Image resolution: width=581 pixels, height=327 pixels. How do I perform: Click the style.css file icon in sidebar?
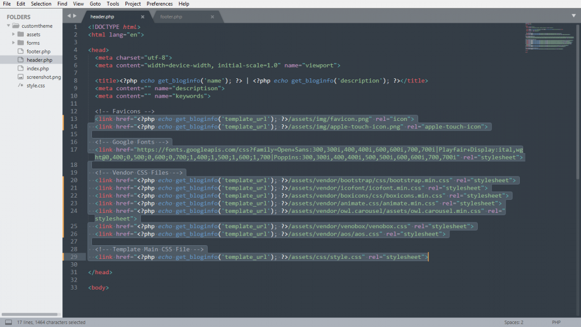tap(20, 85)
